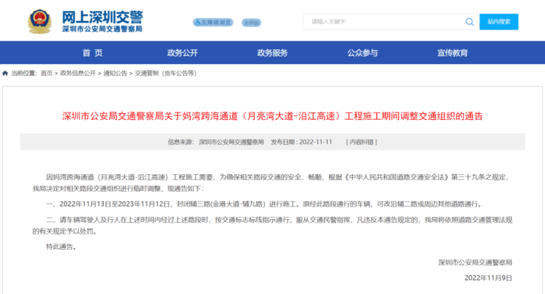The image size is (545, 294).
Task: Open 无障碍浏览 accessibility mode
Action: (x=214, y=22)
